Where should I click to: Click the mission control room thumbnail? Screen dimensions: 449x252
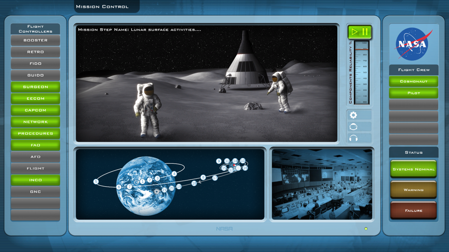coord(322,184)
